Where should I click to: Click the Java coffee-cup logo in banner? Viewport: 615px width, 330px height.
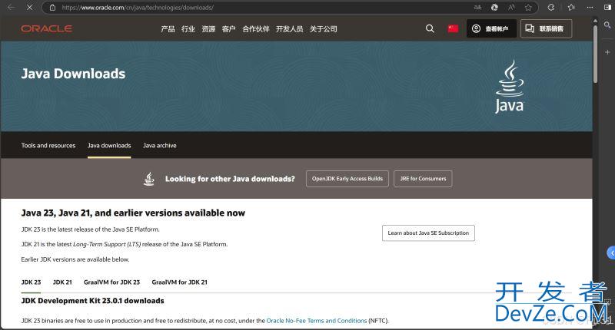point(509,86)
